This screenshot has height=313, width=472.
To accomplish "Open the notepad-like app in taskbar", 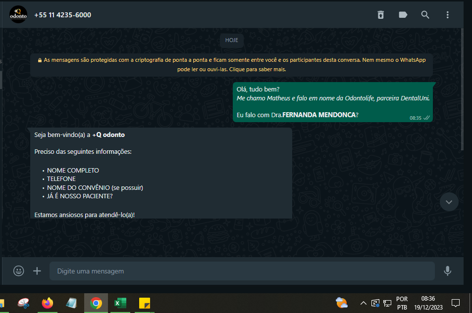I will (72, 303).
